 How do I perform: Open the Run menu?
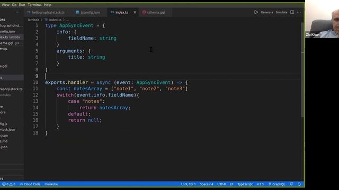tap(22, 5)
